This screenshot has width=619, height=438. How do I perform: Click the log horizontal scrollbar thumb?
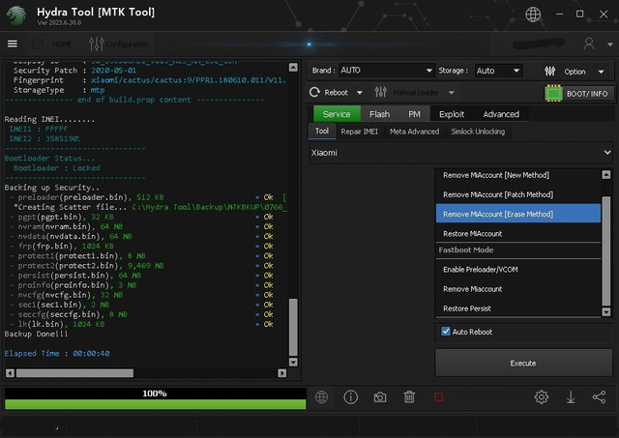tap(74, 373)
